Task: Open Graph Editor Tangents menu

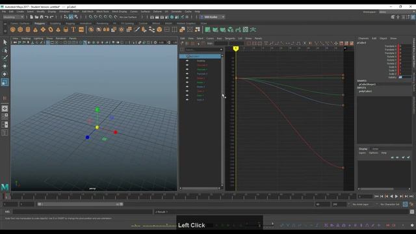Action: (229, 38)
